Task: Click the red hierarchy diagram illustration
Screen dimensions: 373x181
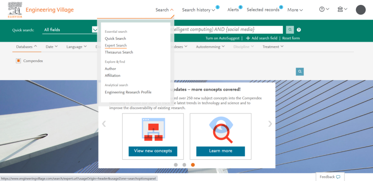Action: (153, 130)
